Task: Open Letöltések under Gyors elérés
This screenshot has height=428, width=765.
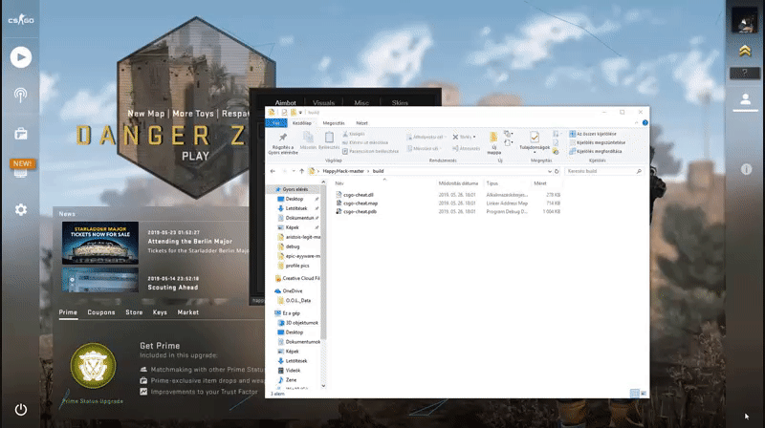Action: point(294,208)
